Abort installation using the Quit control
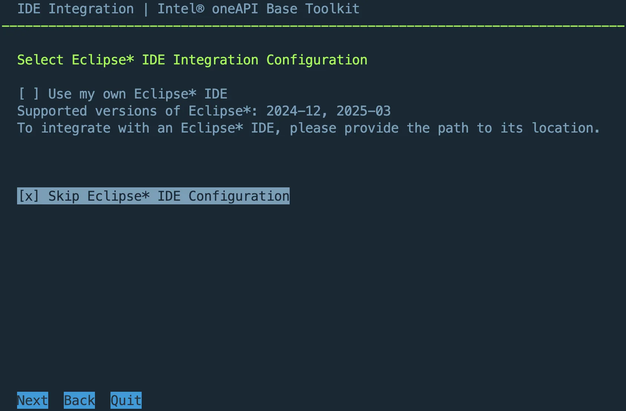The image size is (626, 411). 126,400
